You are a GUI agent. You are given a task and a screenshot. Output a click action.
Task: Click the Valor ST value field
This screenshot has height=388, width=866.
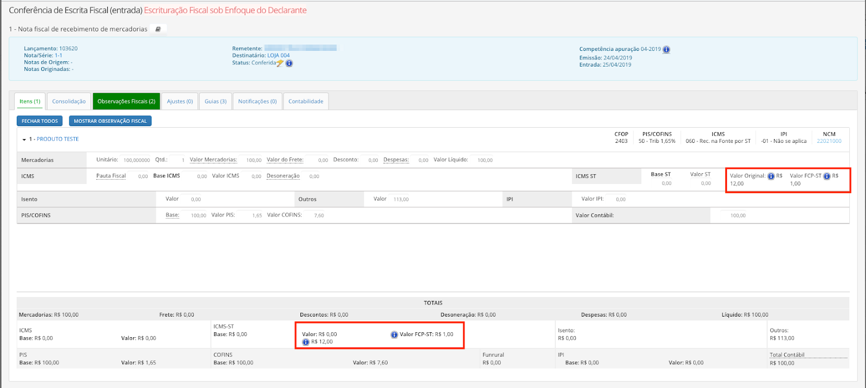click(x=701, y=183)
